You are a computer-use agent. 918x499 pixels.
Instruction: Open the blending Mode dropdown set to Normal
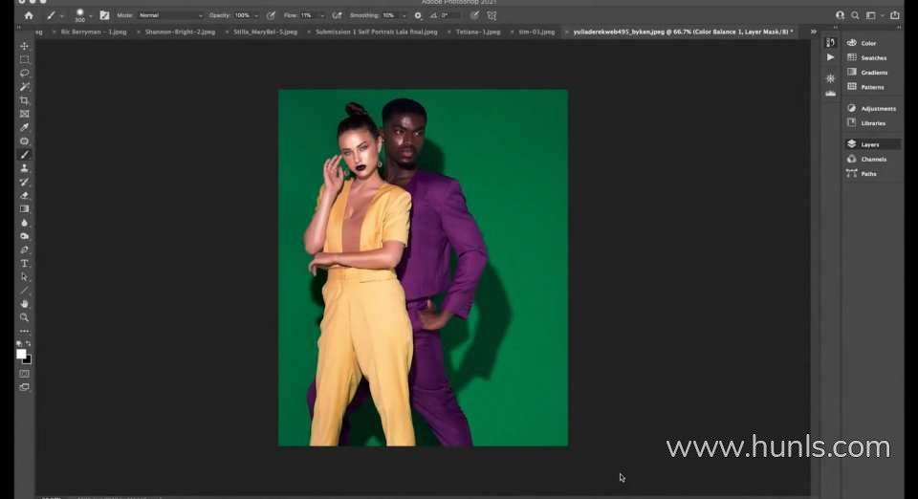170,15
